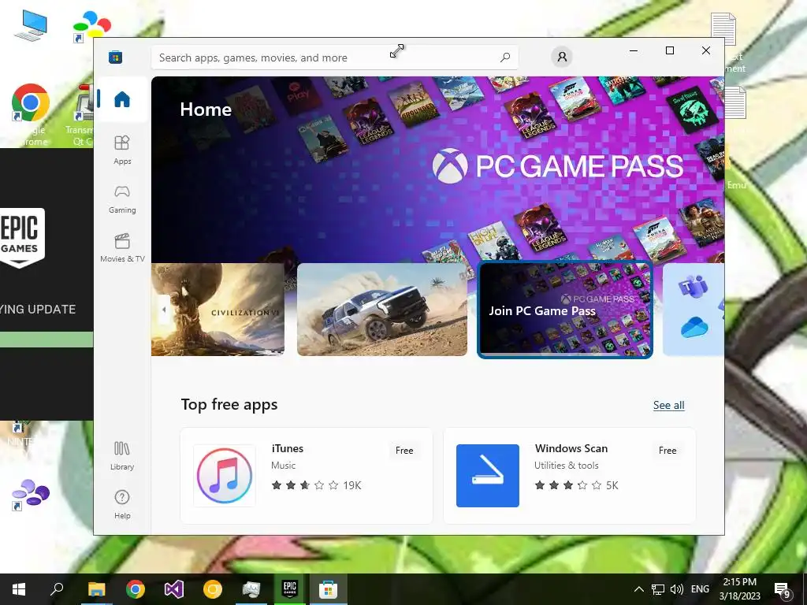Click the ENG language indicator
The image size is (807, 605).
tap(700, 589)
